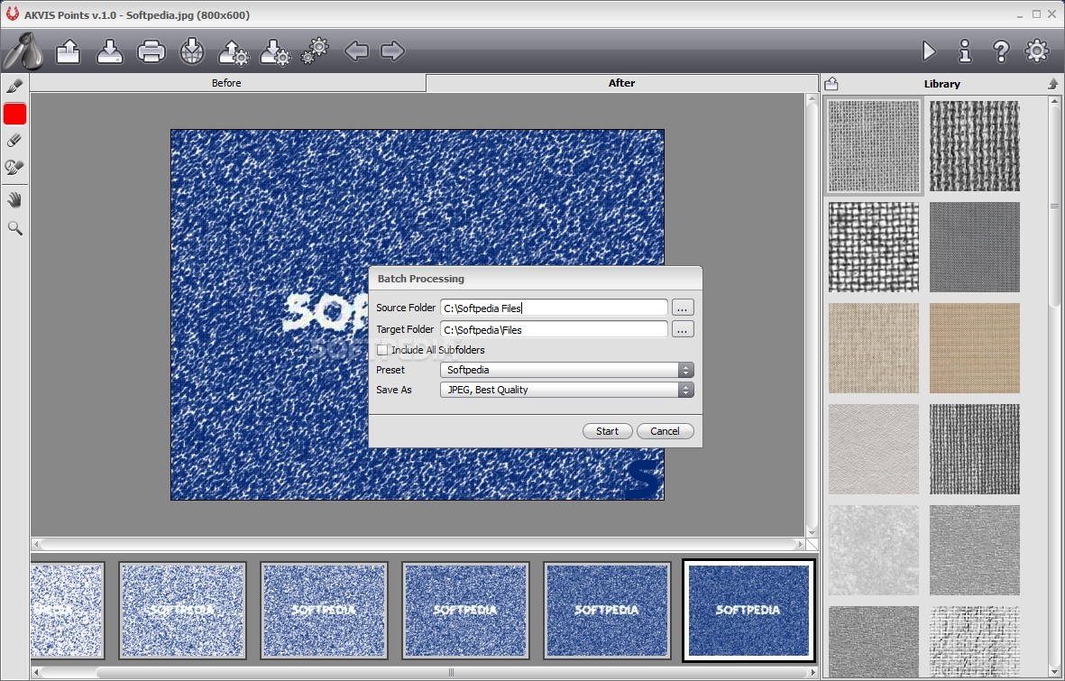Screen dimensions: 1065x681
Task: Select the black-white burlap grid texture
Action: point(874,247)
